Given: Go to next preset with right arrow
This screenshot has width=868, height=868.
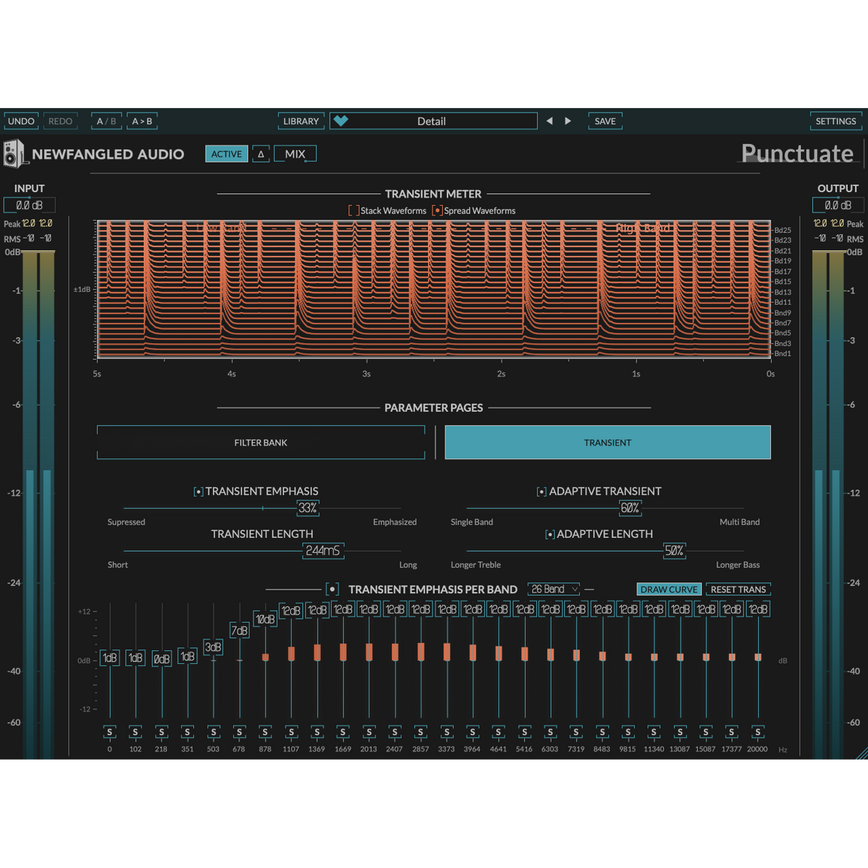Looking at the screenshot, I should coord(568,121).
